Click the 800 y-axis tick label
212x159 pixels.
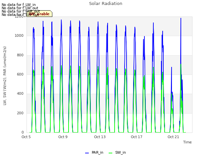[20, 55]
